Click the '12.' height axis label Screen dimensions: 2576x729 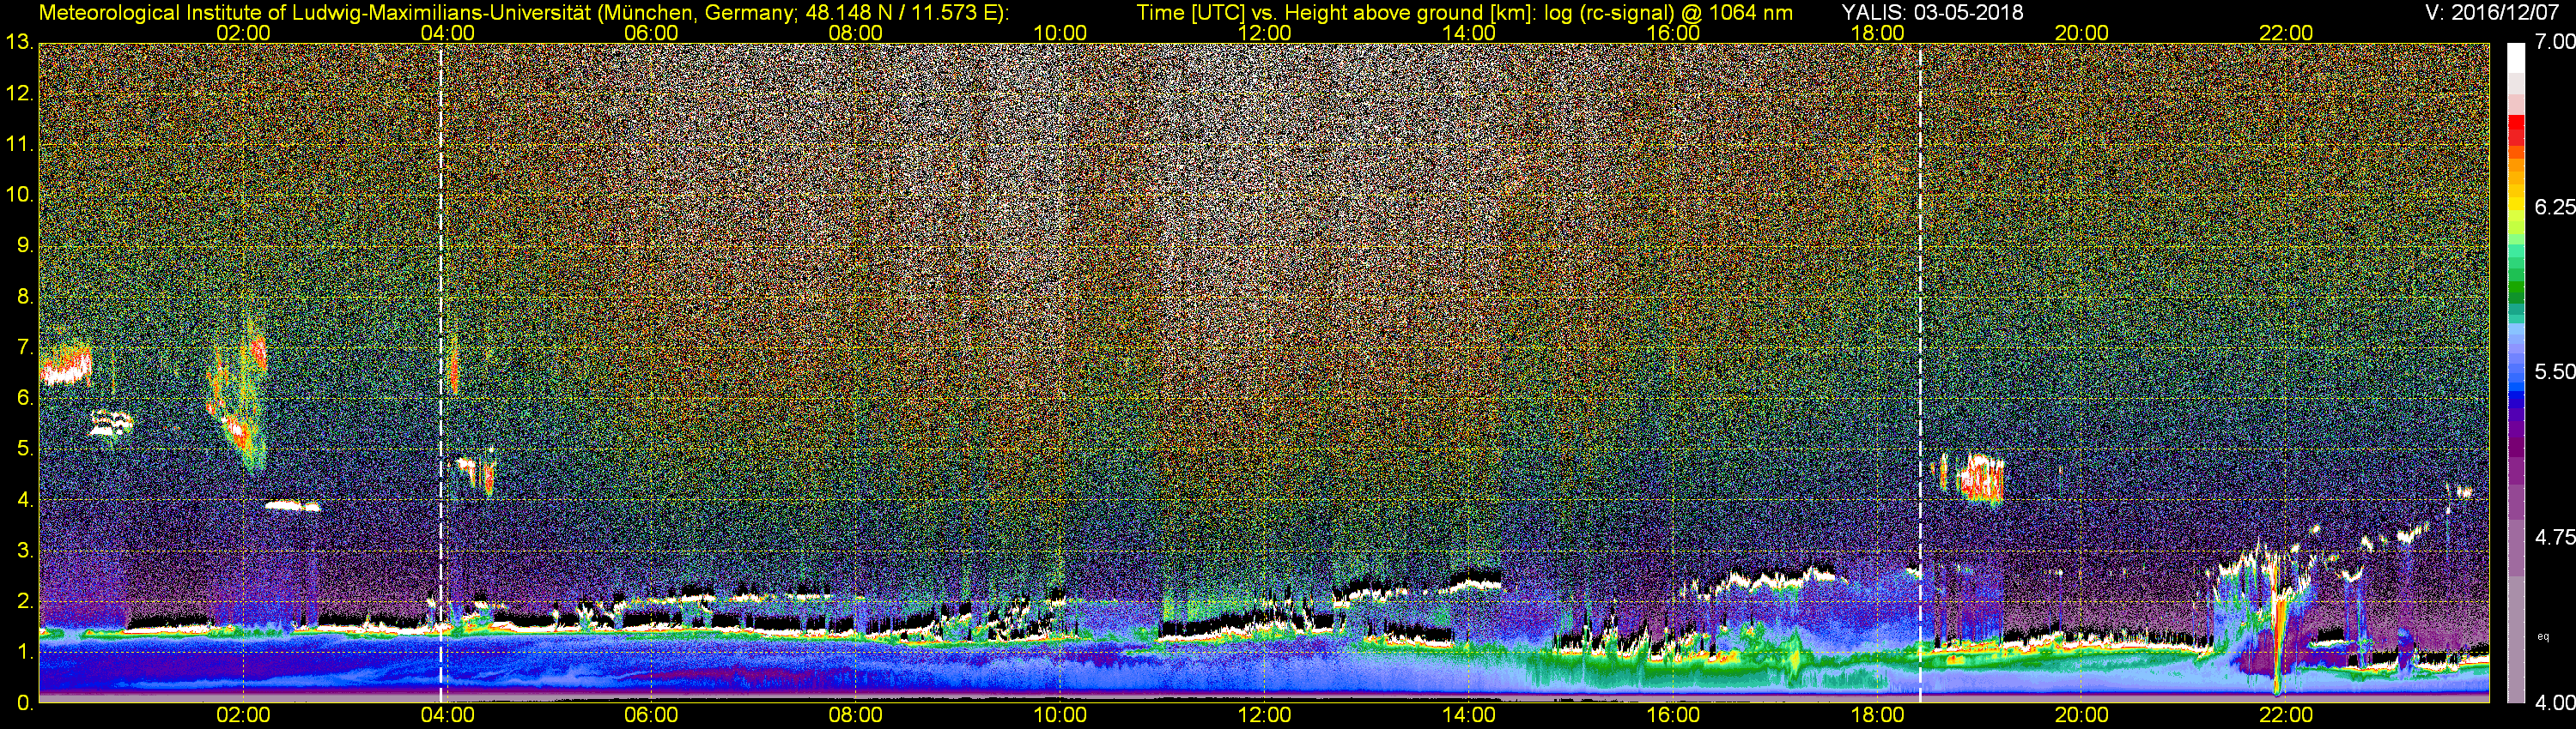(x=20, y=93)
